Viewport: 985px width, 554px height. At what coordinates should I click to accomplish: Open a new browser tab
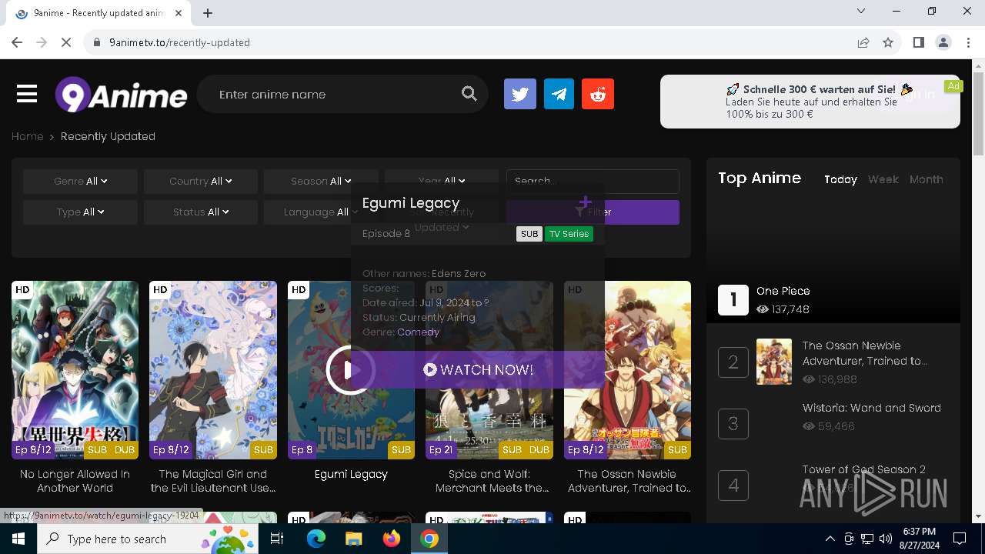pos(208,12)
